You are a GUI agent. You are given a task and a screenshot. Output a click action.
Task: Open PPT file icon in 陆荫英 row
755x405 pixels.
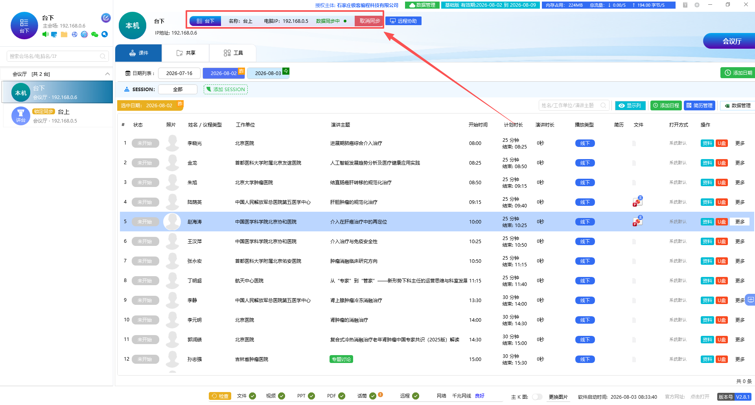637,202
